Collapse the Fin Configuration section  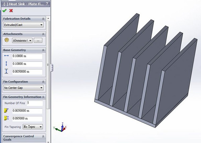pos(43,82)
